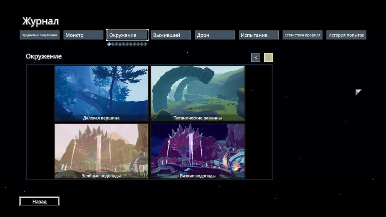Click the Назад button
Viewport: 386px width, 217px height.
click(40, 201)
